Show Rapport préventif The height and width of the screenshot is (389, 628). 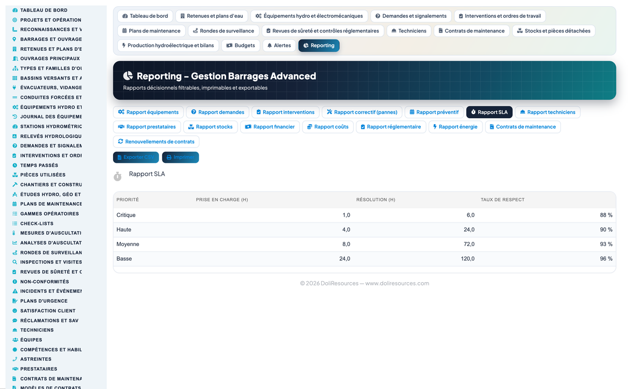(x=434, y=112)
